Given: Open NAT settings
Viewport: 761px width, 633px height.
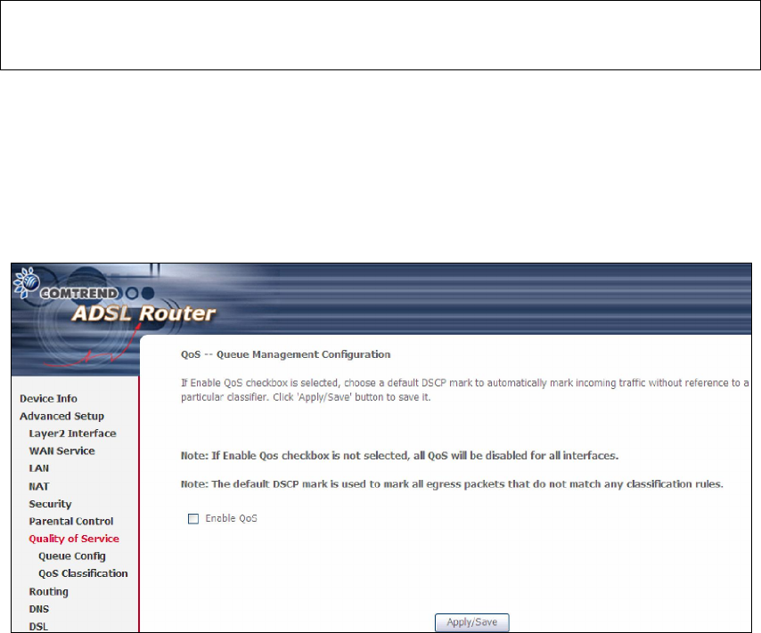Looking at the screenshot, I should (39, 486).
